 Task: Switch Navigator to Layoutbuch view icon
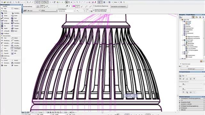coord(200,17)
